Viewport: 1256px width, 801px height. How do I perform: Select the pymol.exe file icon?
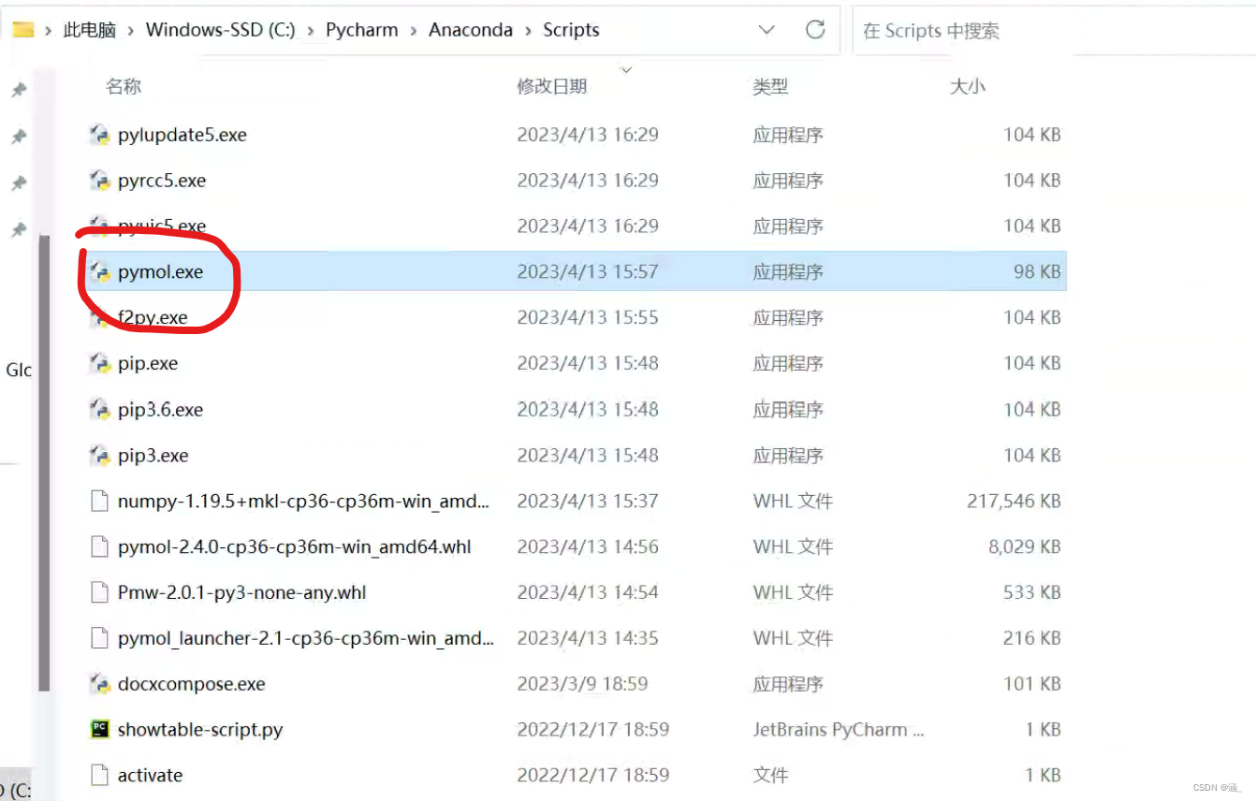pyautogui.click(x=99, y=272)
